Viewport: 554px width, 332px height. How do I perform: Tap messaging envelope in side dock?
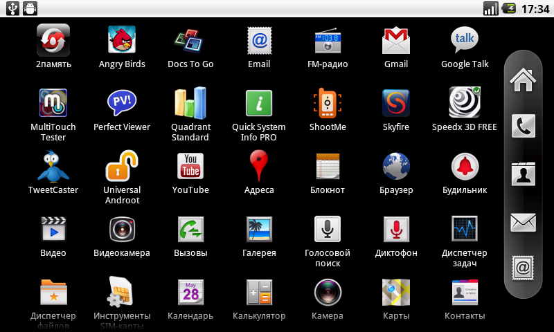pyautogui.click(x=524, y=222)
